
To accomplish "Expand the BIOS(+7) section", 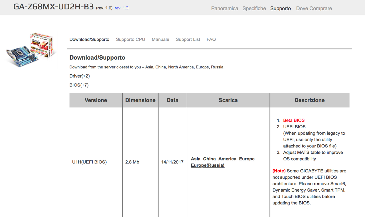I will [79, 85].
